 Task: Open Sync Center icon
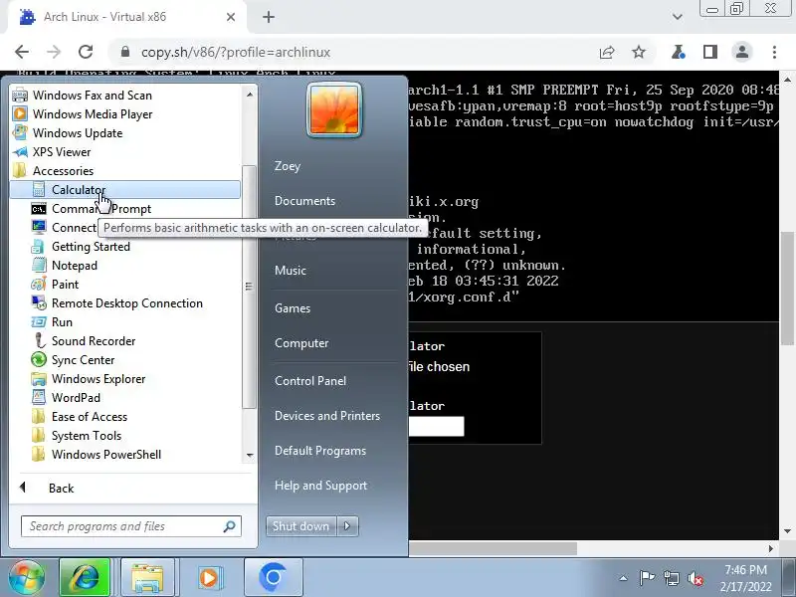pyautogui.click(x=39, y=360)
